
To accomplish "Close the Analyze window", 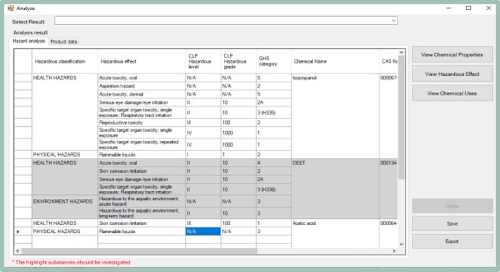I will (x=489, y=8).
